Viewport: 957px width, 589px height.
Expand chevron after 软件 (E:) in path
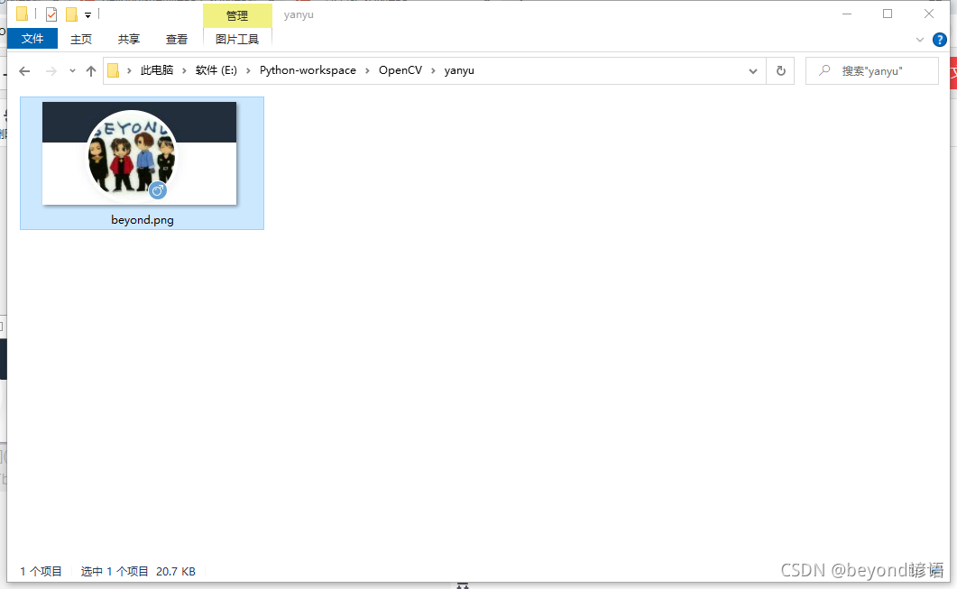(x=248, y=70)
